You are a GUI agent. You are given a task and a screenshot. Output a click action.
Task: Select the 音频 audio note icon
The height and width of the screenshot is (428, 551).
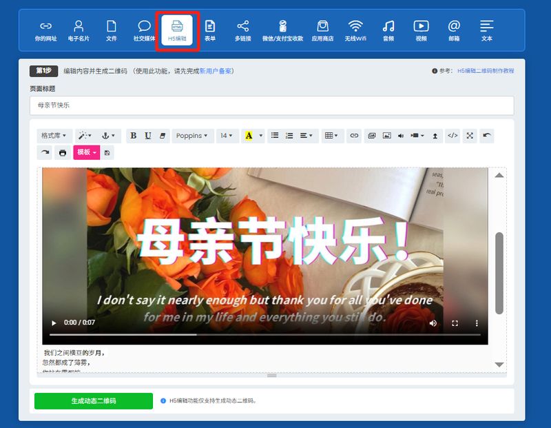pyautogui.click(x=388, y=31)
